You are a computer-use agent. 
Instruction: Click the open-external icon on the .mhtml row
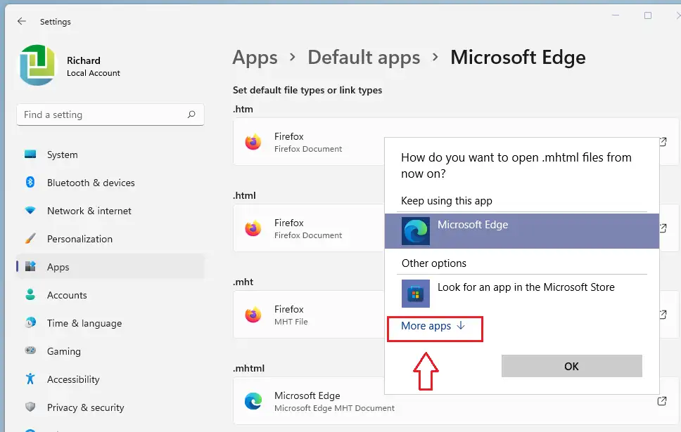[662, 401]
